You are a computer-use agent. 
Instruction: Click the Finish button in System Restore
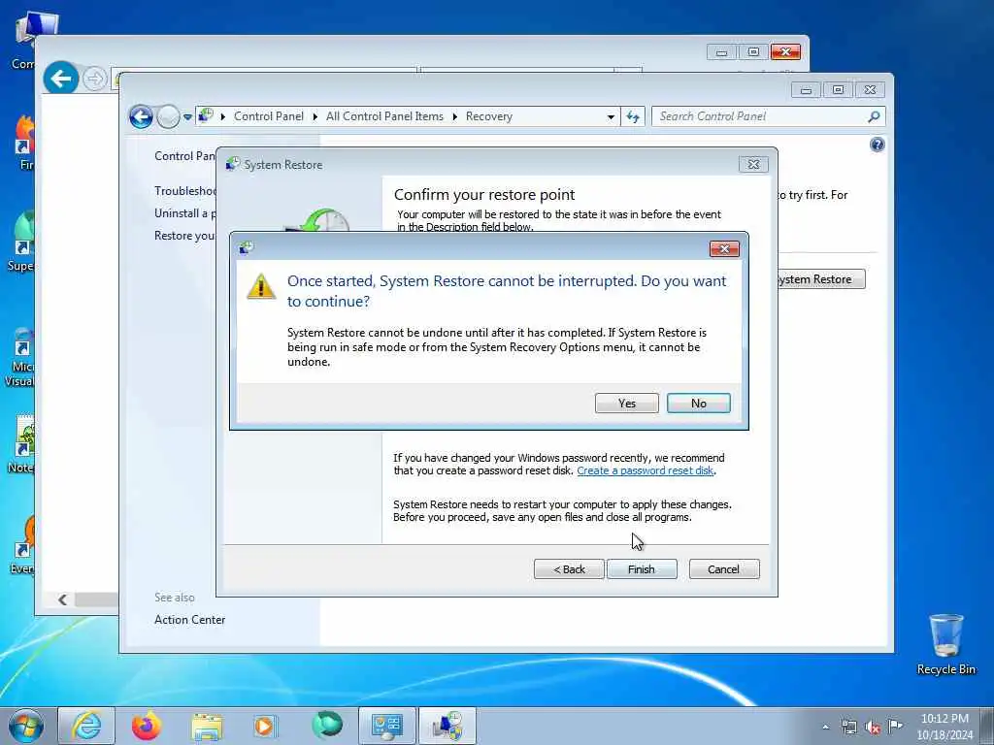coord(642,568)
